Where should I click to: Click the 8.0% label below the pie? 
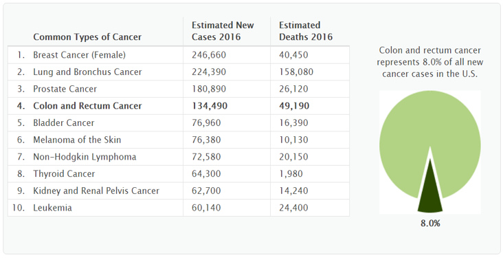click(430, 224)
